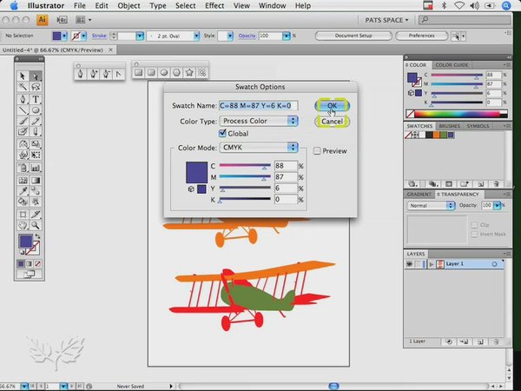Click Add Anchor Point tool in floating pen panel
Screen dimensions: 521x391
tap(93, 74)
